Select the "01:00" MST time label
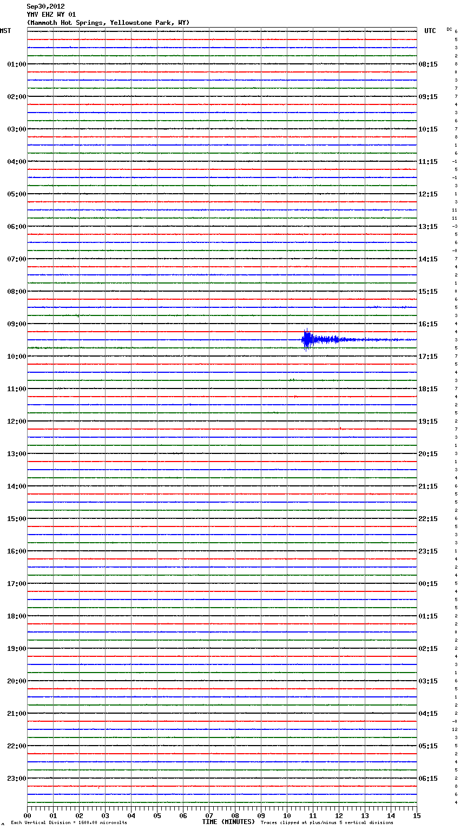 pos(17,64)
